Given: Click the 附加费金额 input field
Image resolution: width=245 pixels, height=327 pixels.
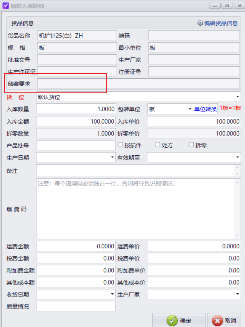Looking at the screenshot, I should click(x=76, y=270).
